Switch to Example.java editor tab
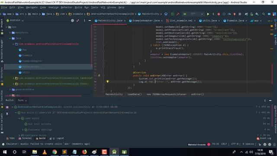277x156 pixels. click(235, 20)
